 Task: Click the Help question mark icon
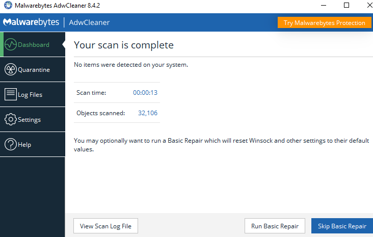pos(11,144)
